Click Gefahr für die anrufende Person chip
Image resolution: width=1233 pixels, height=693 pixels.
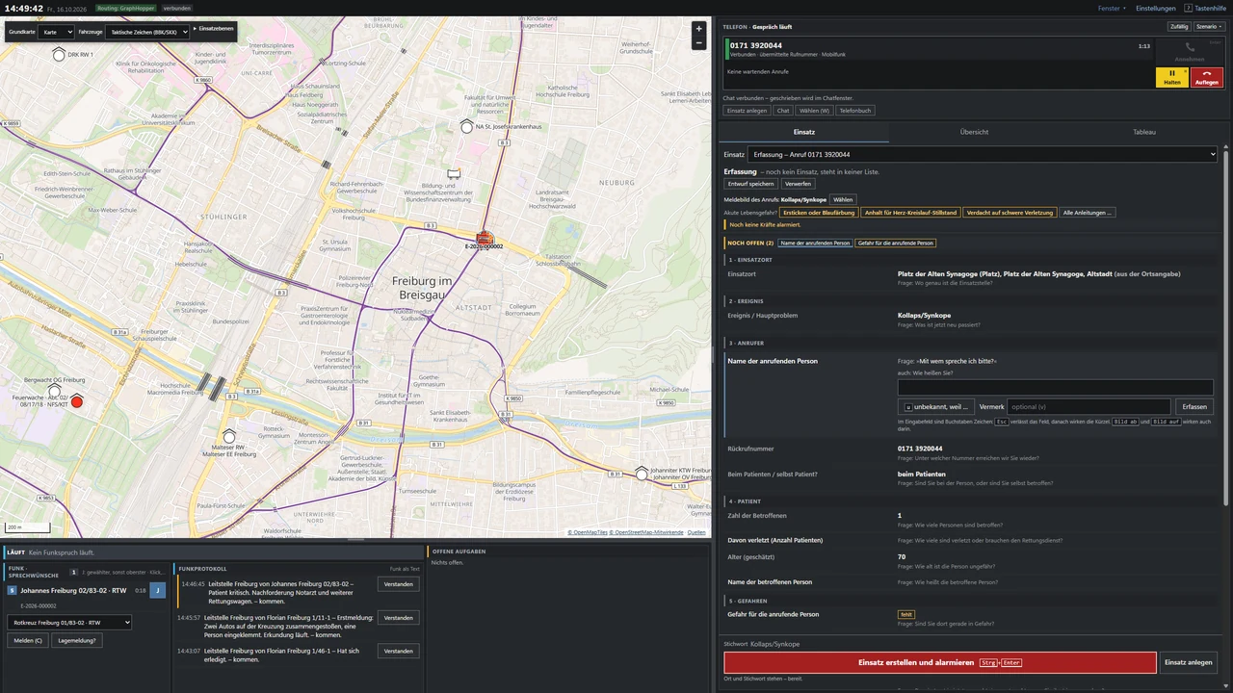(896, 244)
